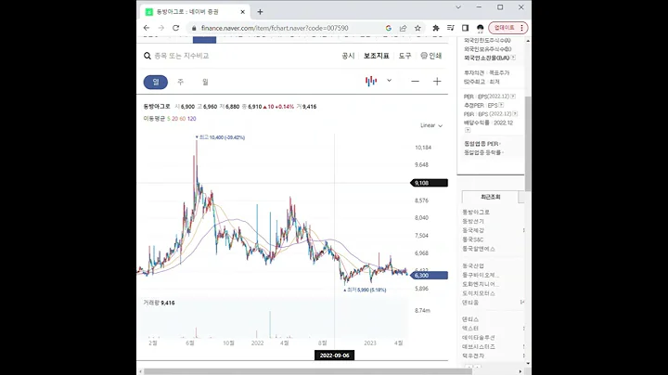
Task: Click info icon beside 외국인소진율(B/A)
Action: point(513,58)
